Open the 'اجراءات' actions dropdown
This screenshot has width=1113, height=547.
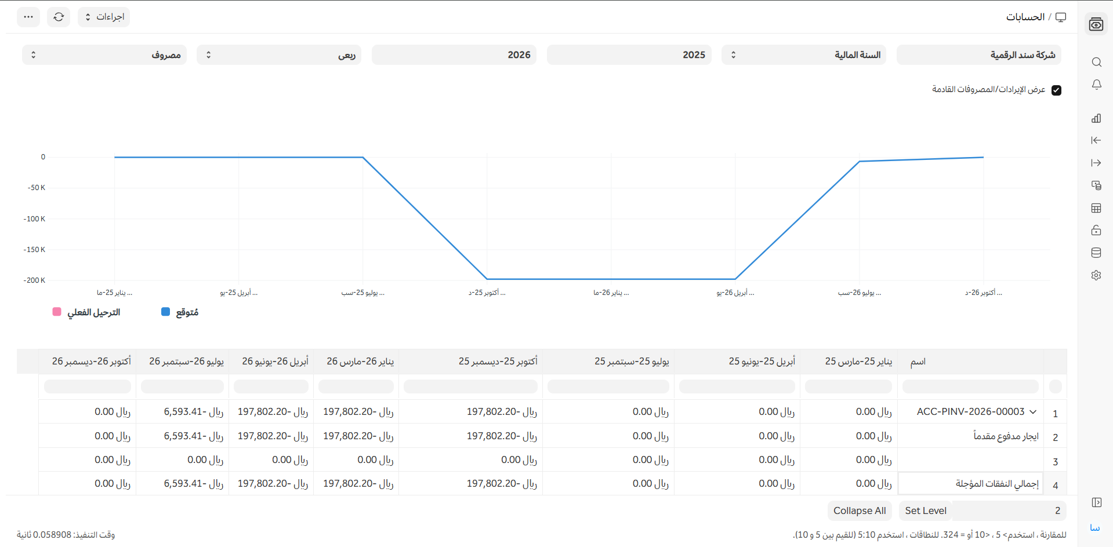(104, 17)
